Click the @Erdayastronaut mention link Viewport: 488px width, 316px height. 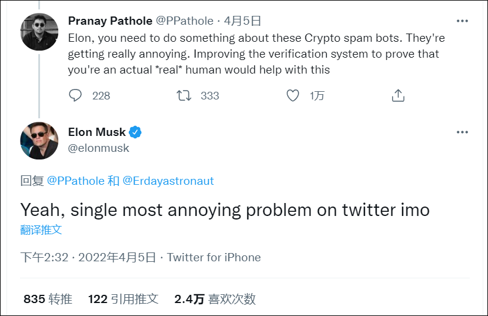[x=168, y=181]
